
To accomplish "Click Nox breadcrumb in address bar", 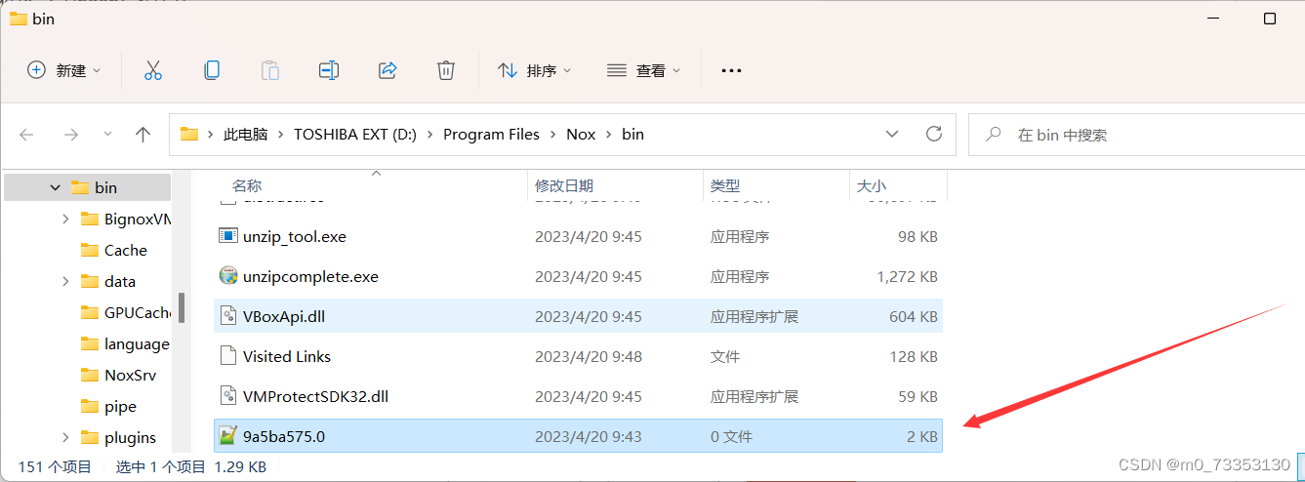I will tap(581, 135).
